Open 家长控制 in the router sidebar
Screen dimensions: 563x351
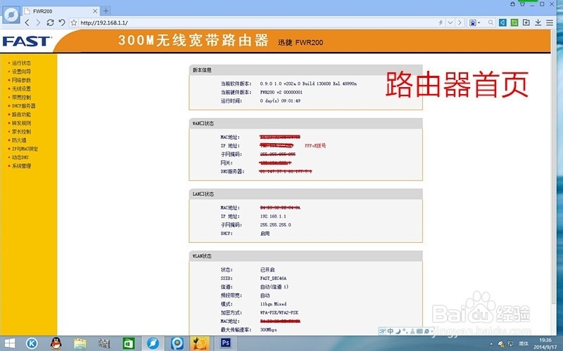click(21, 132)
